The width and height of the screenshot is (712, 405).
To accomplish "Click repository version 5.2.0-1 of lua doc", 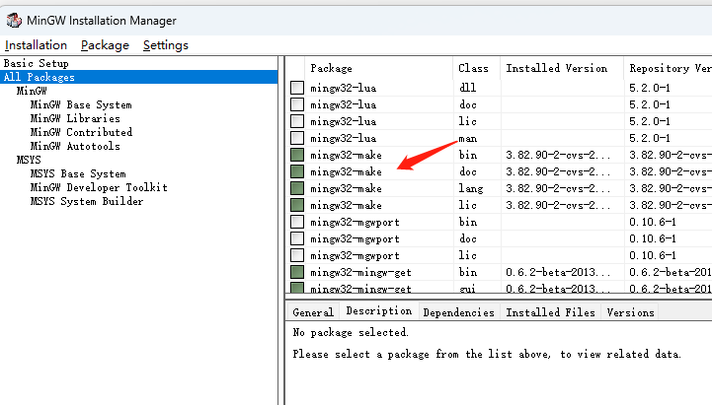I will click(x=650, y=104).
